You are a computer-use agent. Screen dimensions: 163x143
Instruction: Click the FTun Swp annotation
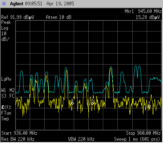(6, 116)
